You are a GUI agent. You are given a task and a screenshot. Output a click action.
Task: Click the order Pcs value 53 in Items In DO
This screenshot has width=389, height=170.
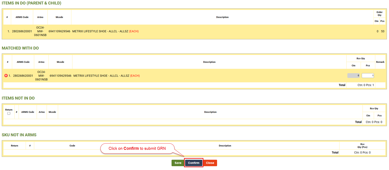pyautogui.click(x=383, y=31)
